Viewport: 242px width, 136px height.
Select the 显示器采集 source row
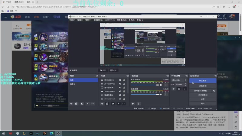[113, 87]
